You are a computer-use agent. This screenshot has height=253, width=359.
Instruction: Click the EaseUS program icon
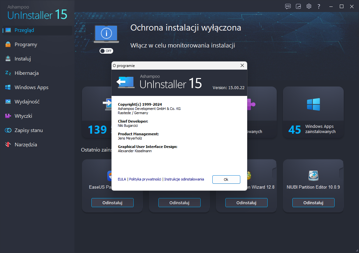pos(110,176)
